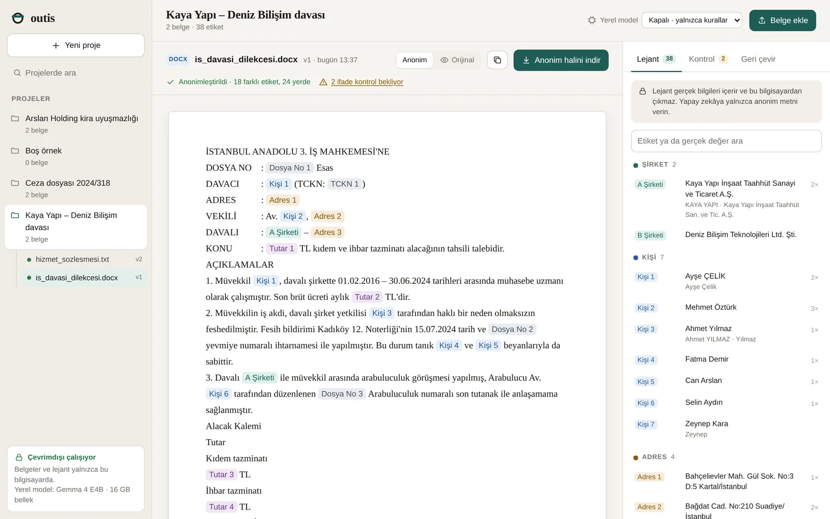Select Kişi 4 Fatma Demir legend row
Screen dimensions: 830x519
point(726,360)
